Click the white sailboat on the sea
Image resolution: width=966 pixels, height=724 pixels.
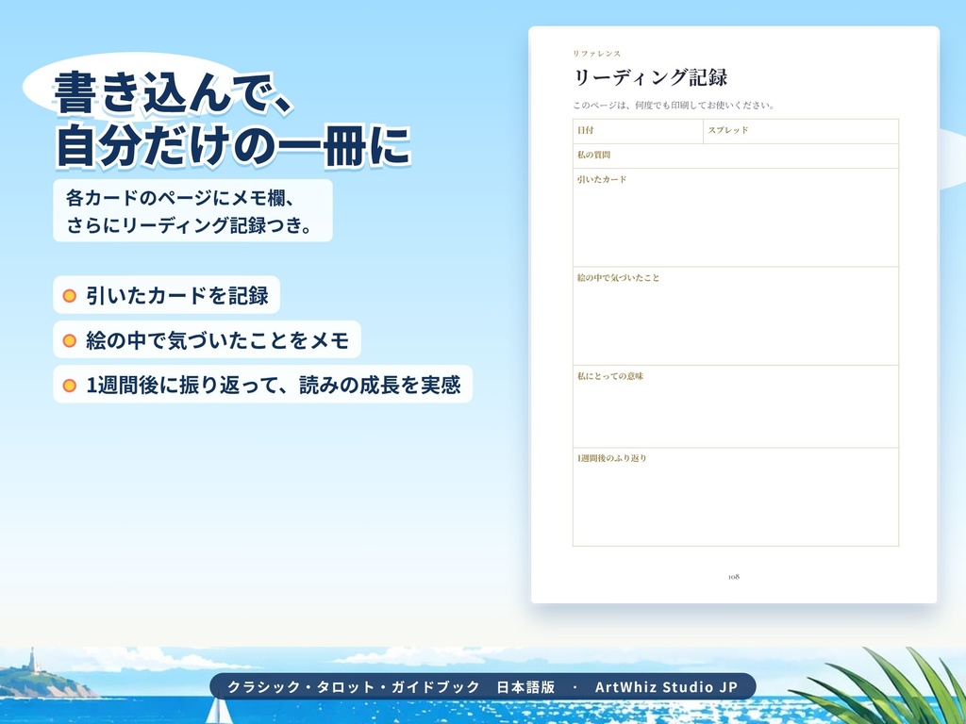[219, 711]
